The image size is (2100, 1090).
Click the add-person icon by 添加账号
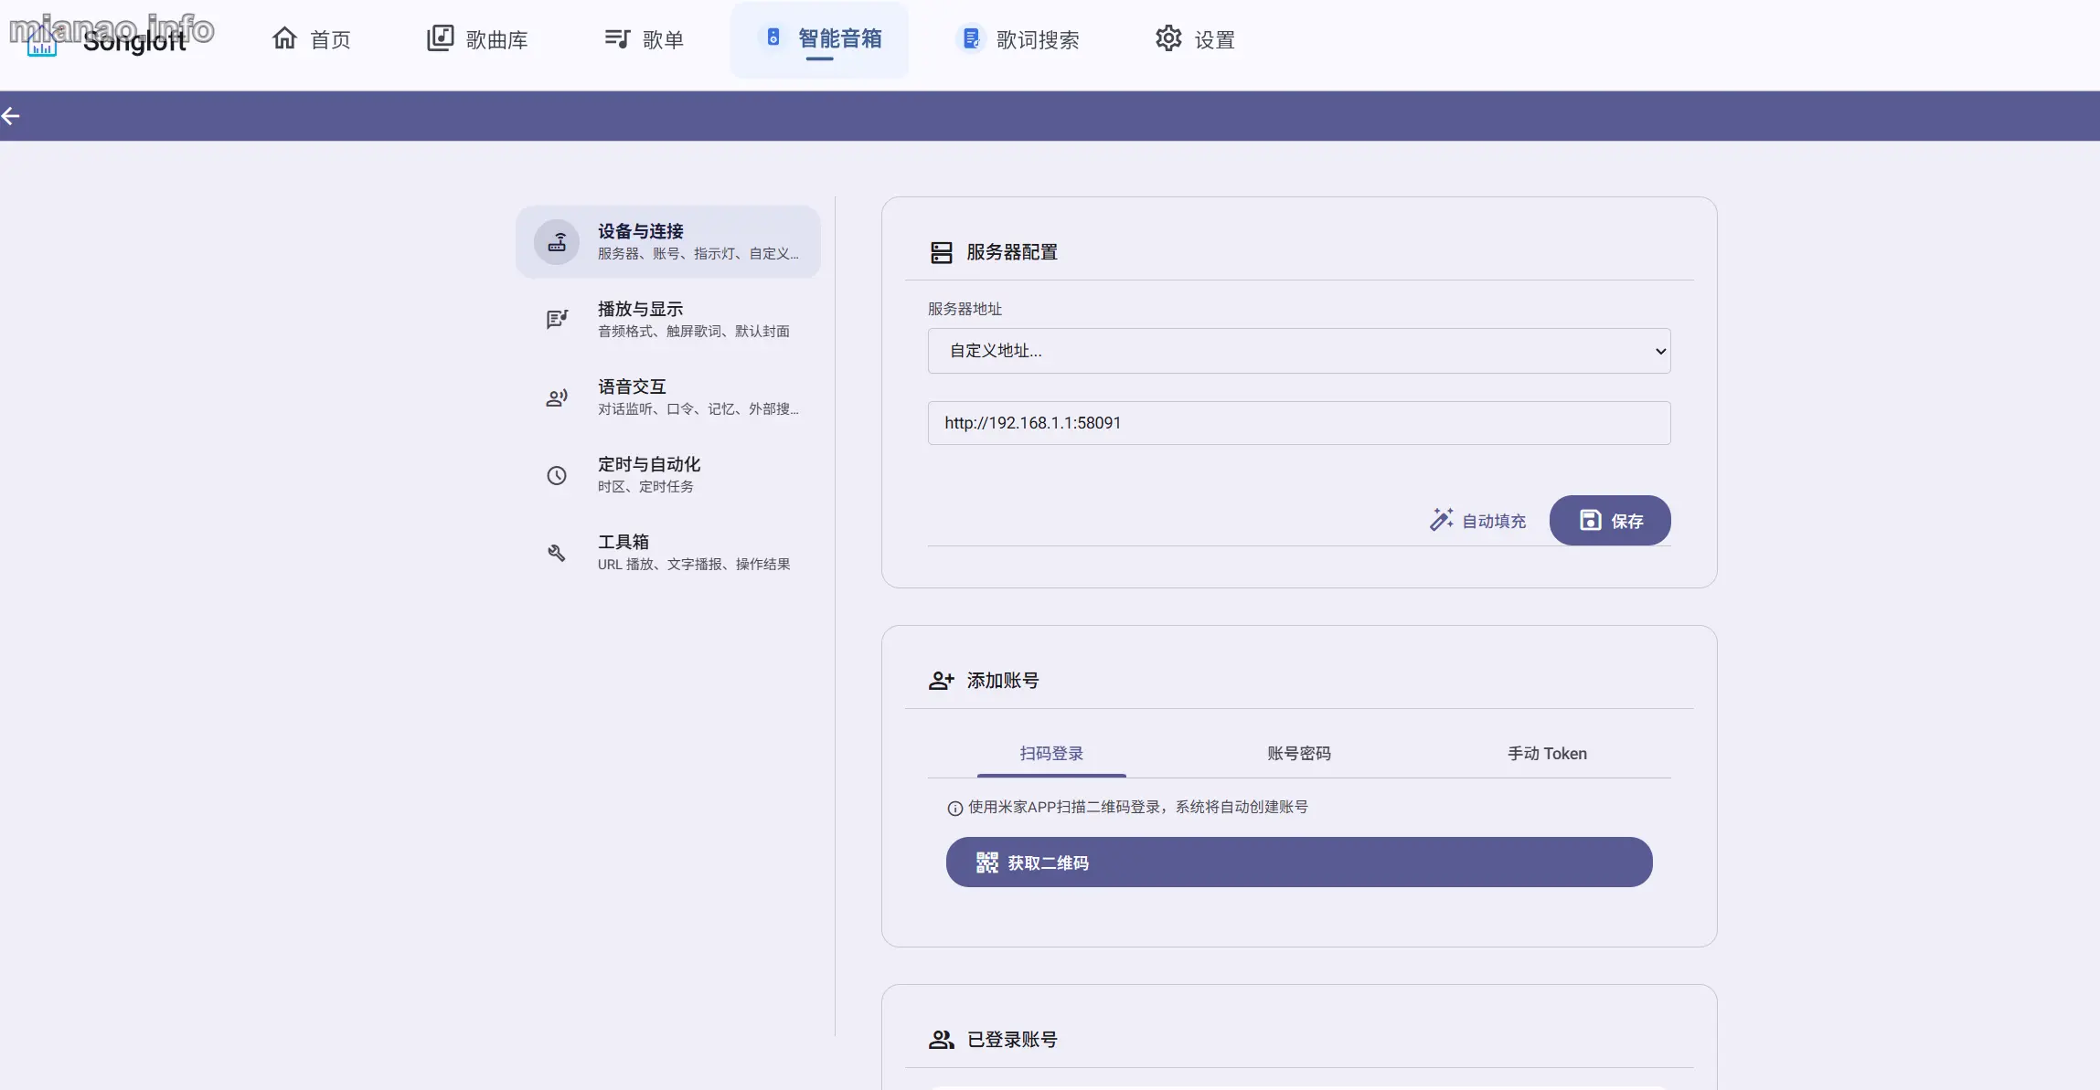pos(942,681)
